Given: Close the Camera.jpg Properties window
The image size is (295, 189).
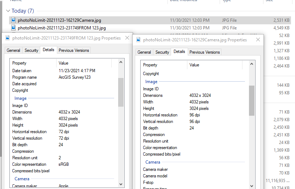Looking at the screenshot, I should (x=258, y=40).
